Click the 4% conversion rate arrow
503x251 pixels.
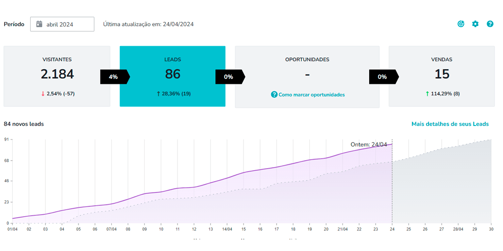pos(114,77)
